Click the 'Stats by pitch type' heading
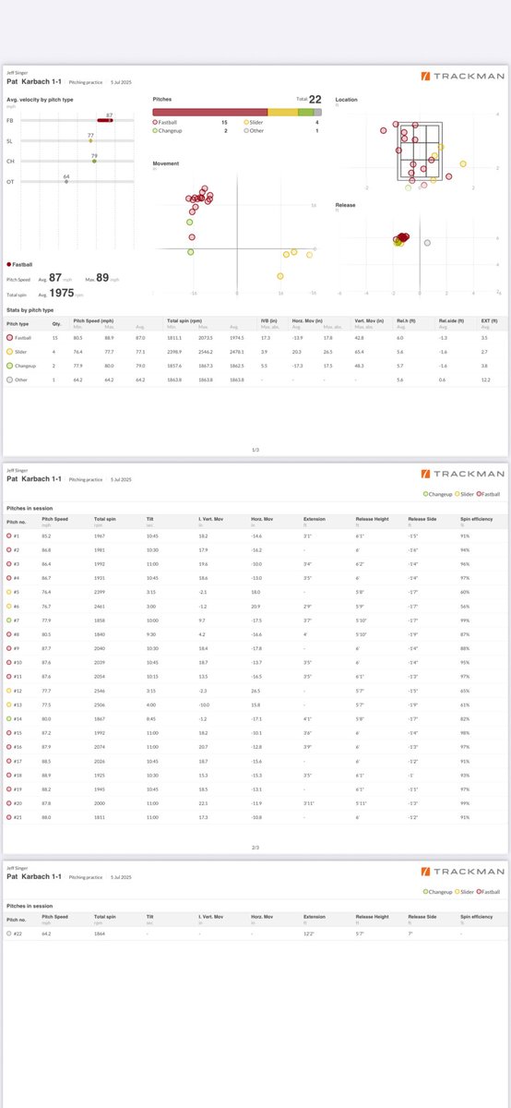This screenshot has height=1108, width=511. click(x=30, y=310)
